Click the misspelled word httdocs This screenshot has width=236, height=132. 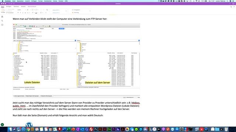[136, 103]
